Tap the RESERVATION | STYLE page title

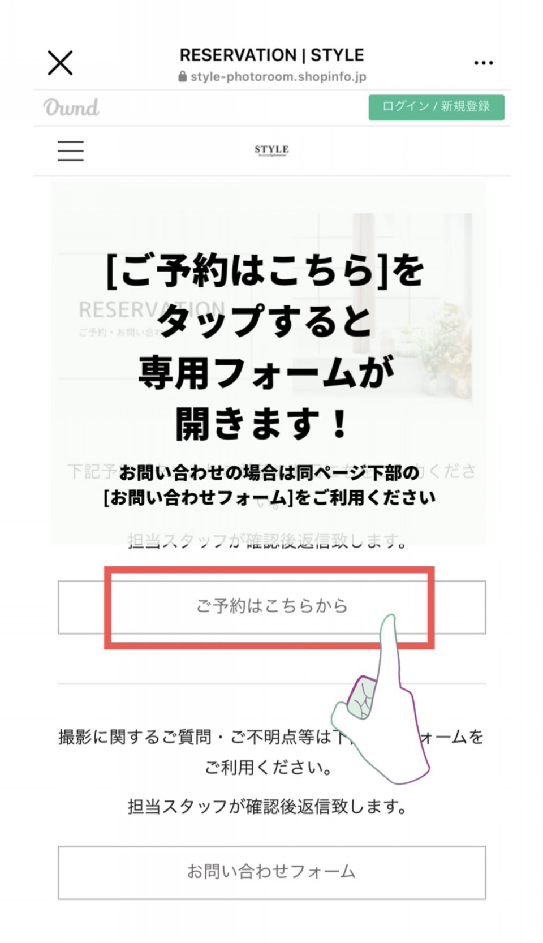[x=271, y=55]
